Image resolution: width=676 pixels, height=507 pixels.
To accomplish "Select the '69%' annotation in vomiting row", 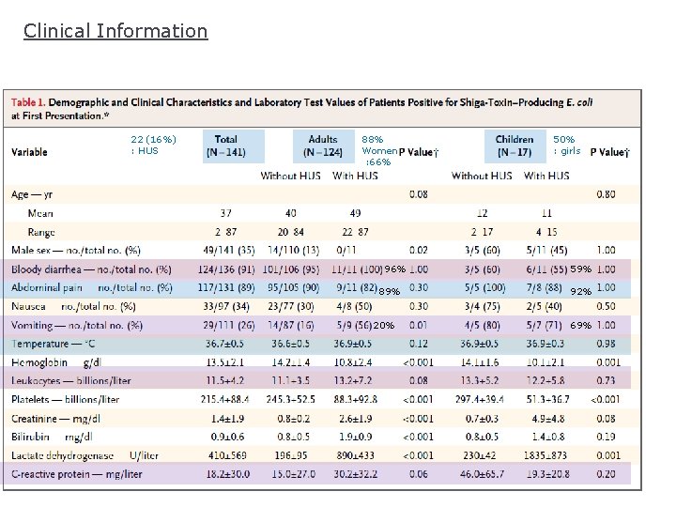I will click(581, 326).
